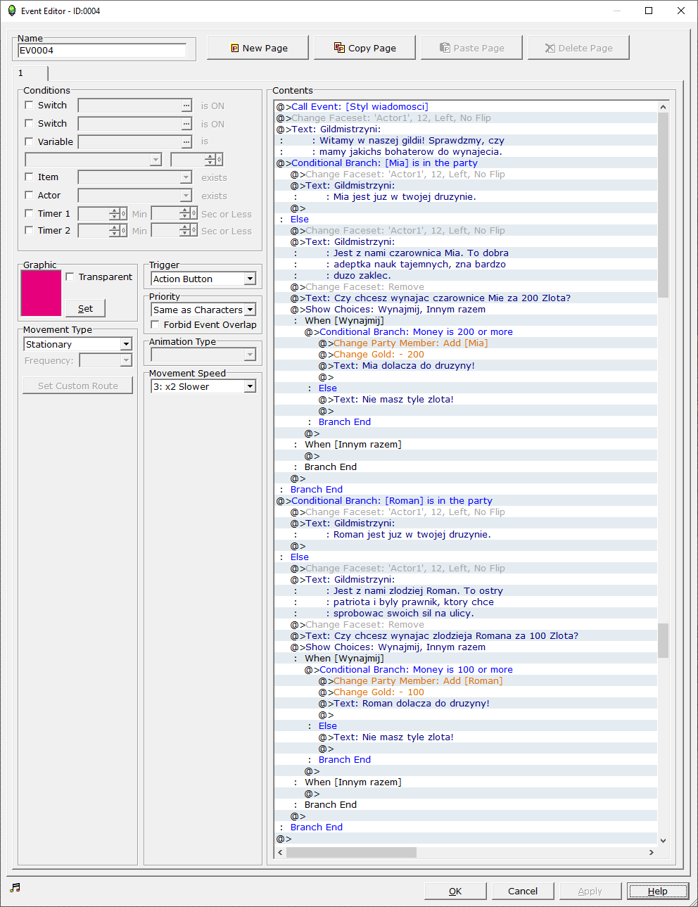Open the Item condition dropdown
Screen dimensions: 698x907
point(135,177)
